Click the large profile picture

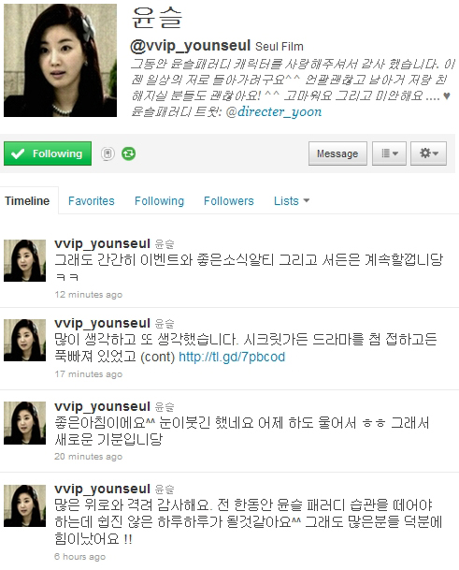click(60, 60)
